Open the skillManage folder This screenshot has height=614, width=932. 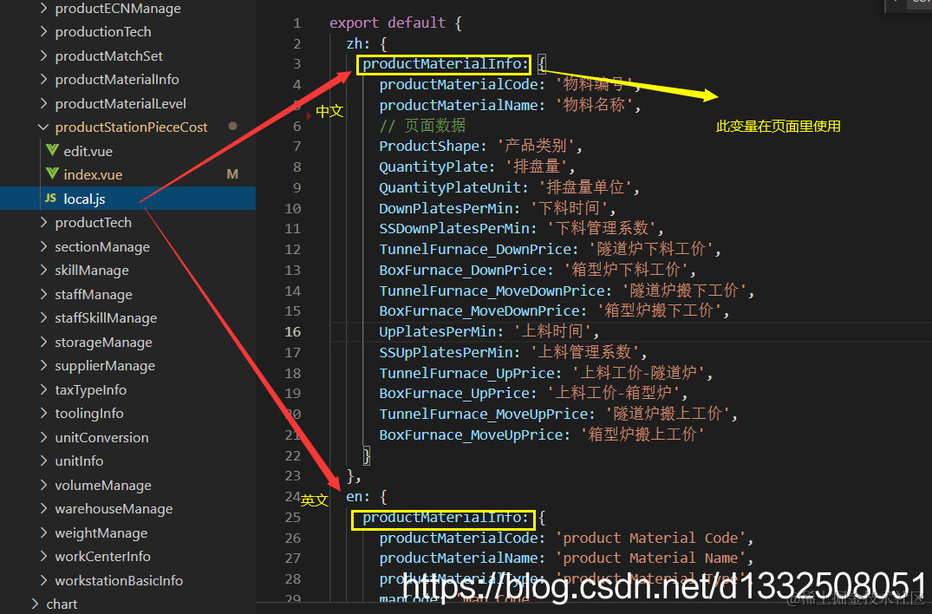click(92, 270)
